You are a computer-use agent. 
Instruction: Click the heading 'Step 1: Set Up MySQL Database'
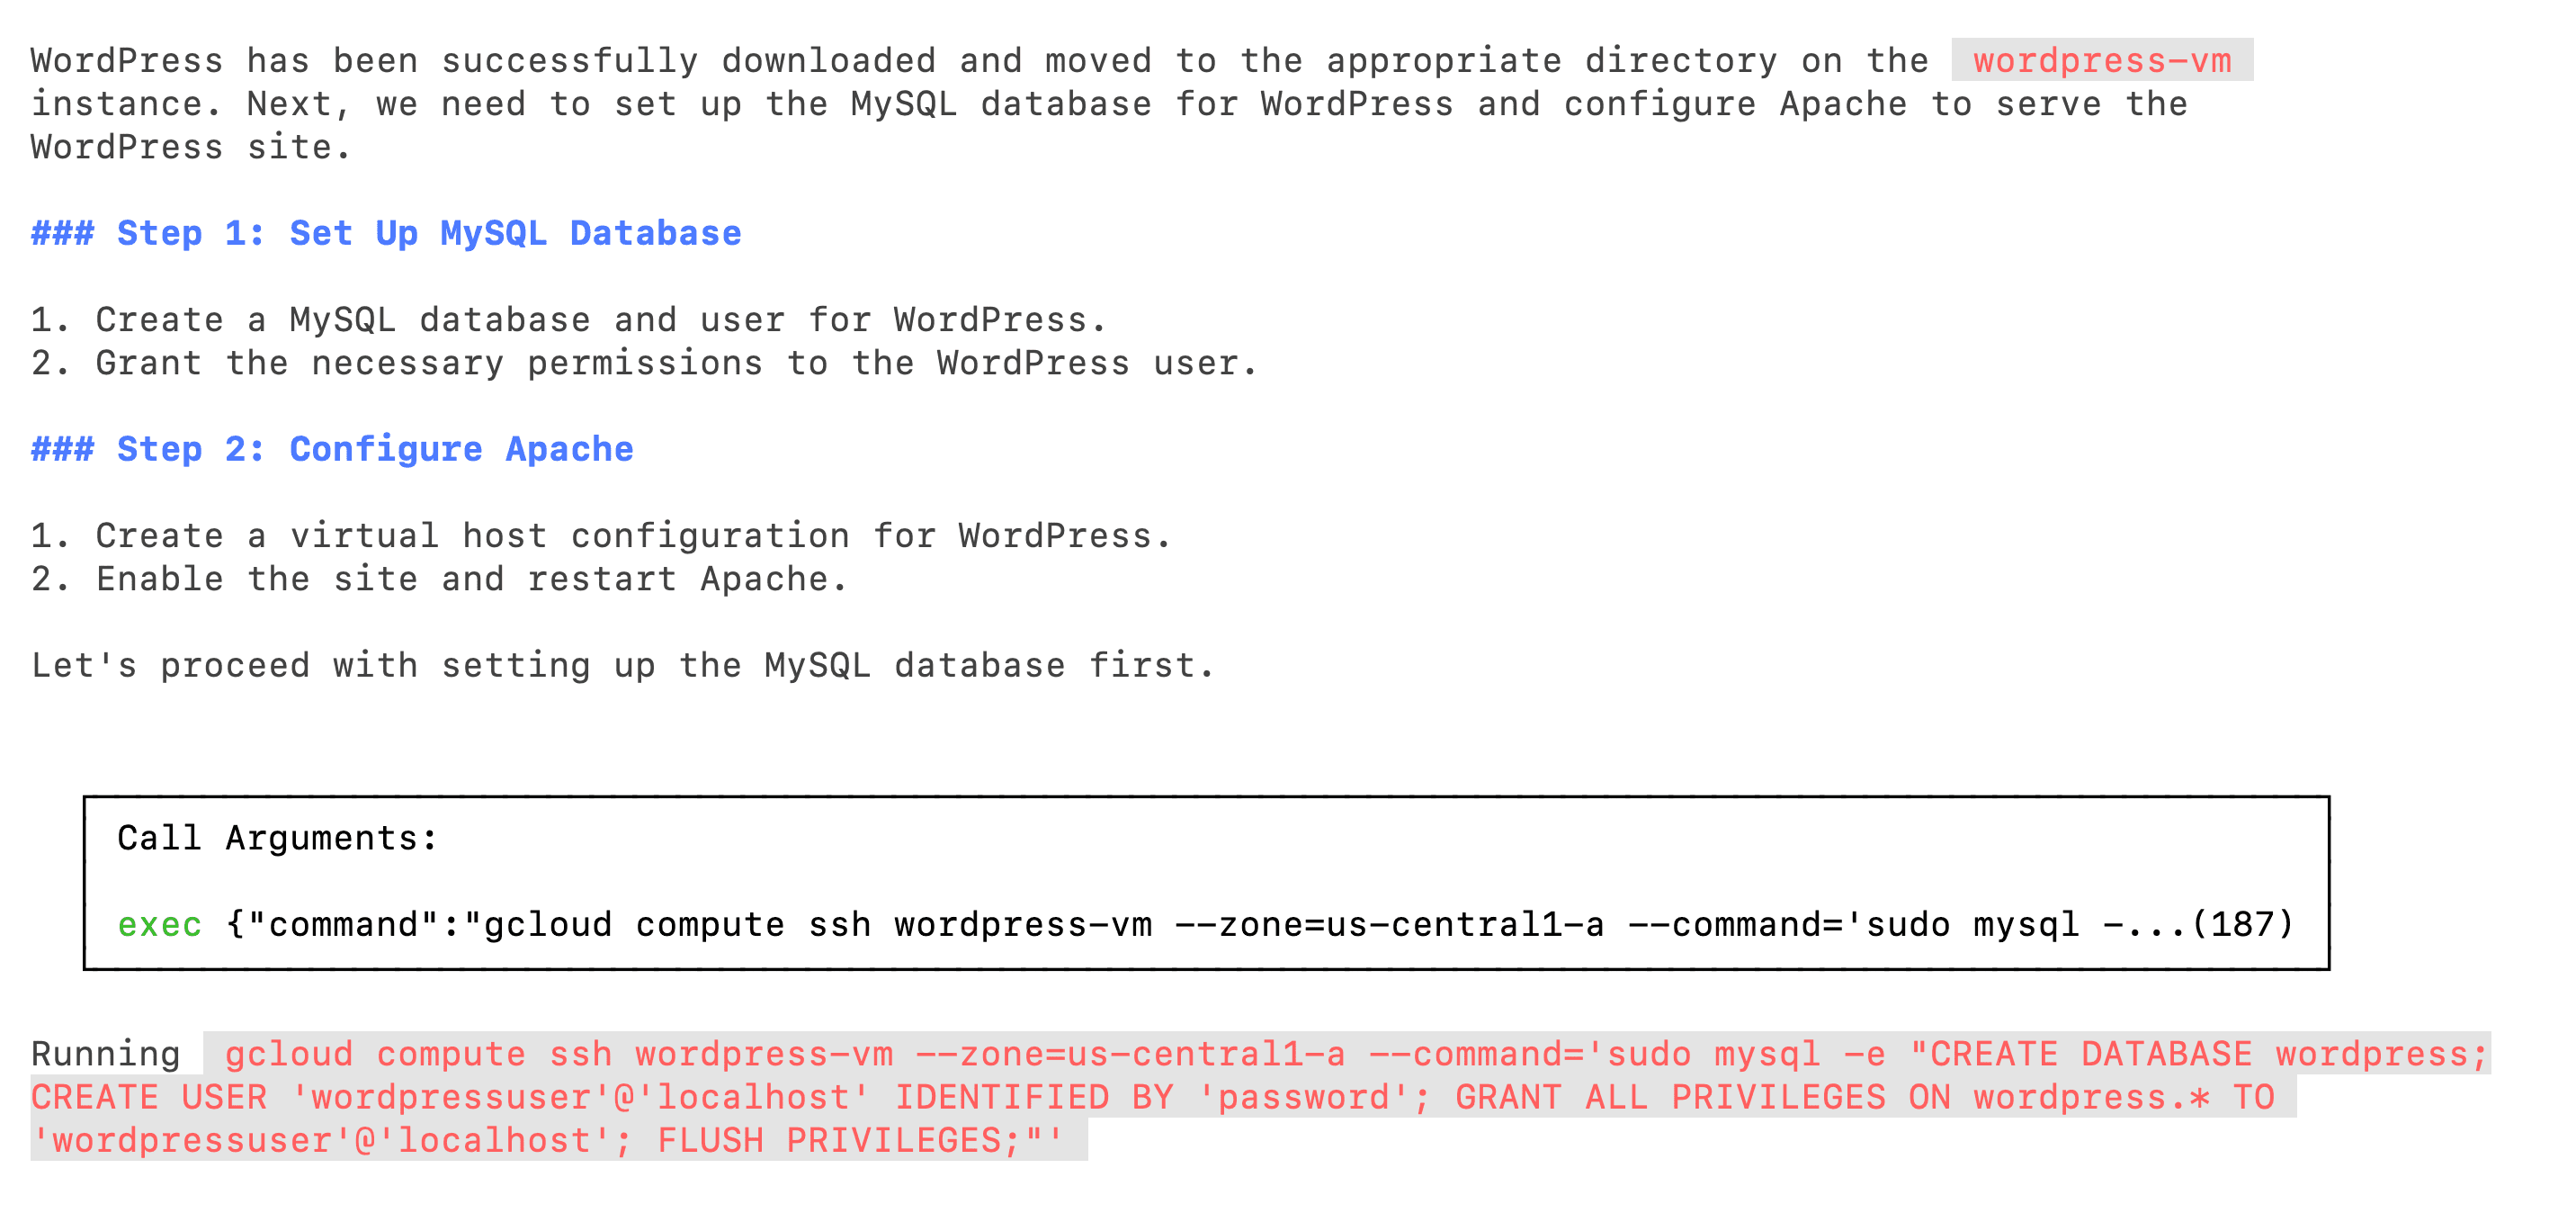coord(386,233)
